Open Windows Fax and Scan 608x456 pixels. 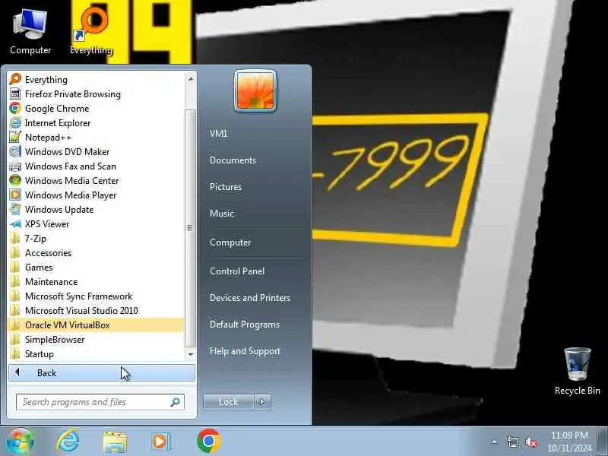[96, 166]
